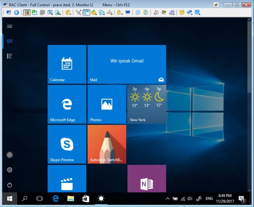This screenshot has height=207, width=254.
Task: Open the padlock icon dropdown in the toolbar
Action: pyautogui.click(x=120, y=13)
